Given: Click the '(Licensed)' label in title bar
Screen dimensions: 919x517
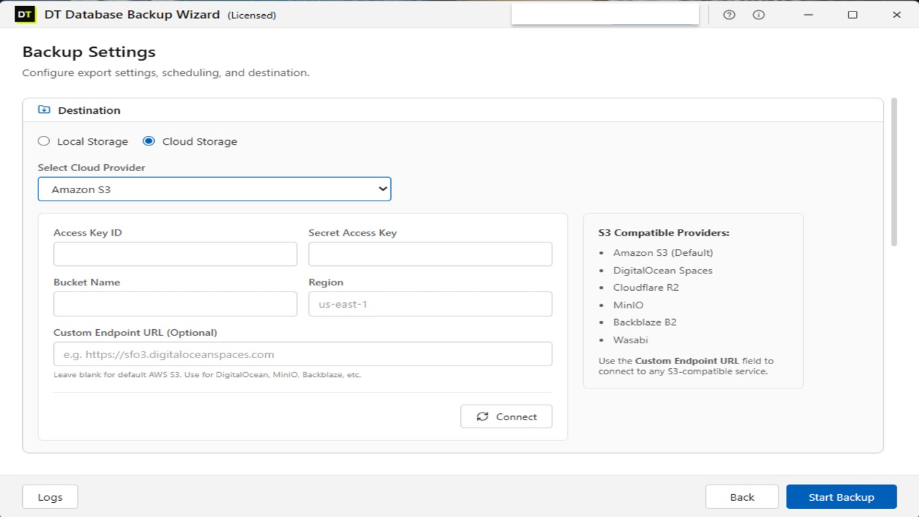Looking at the screenshot, I should pos(252,15).
